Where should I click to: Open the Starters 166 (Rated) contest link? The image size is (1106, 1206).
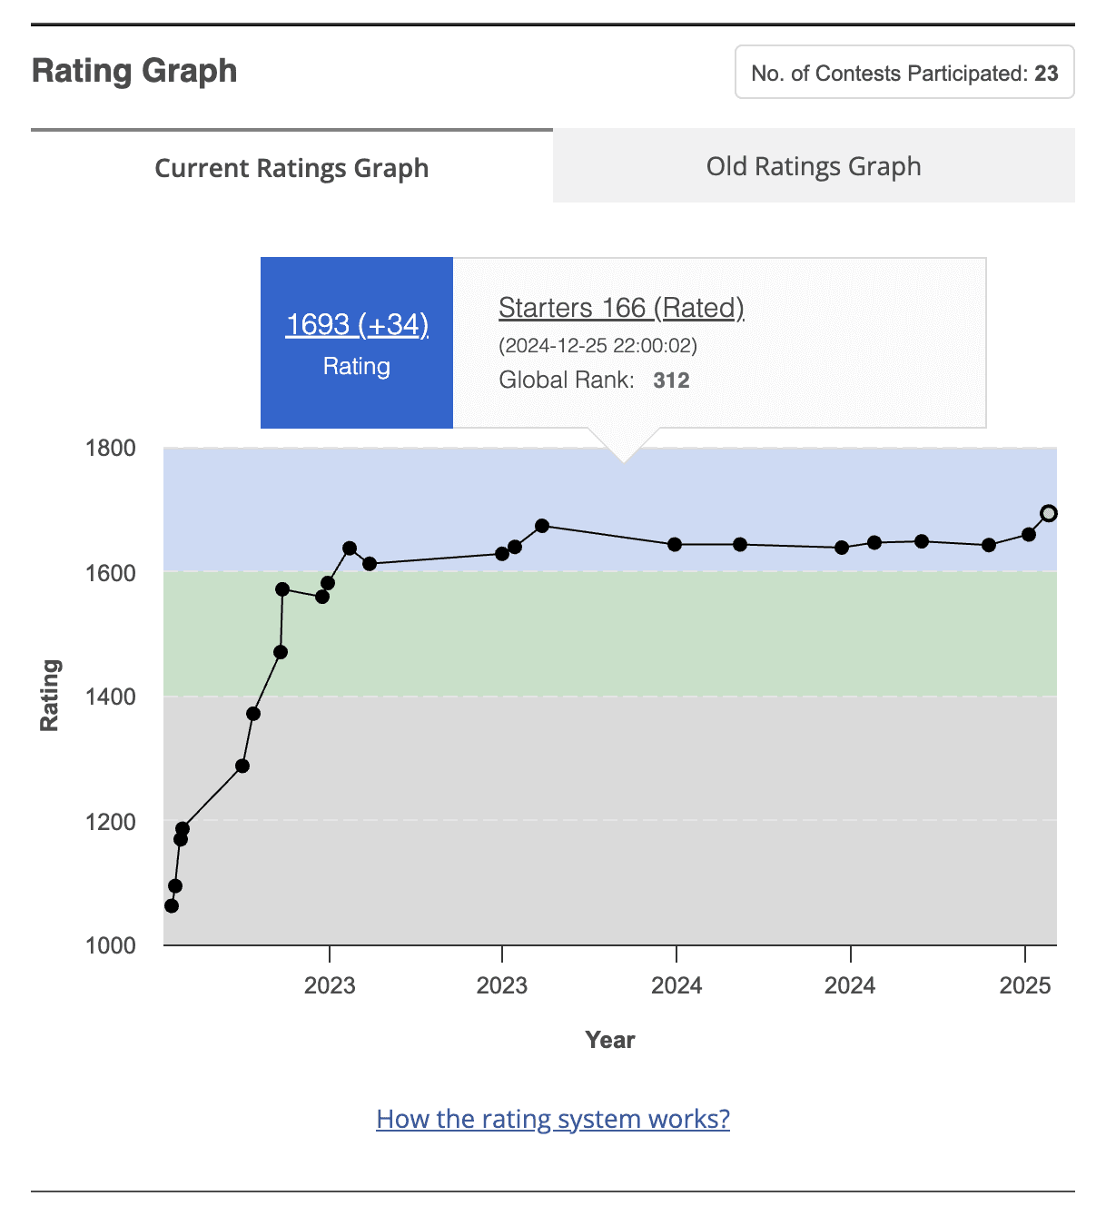click(621, 308)
